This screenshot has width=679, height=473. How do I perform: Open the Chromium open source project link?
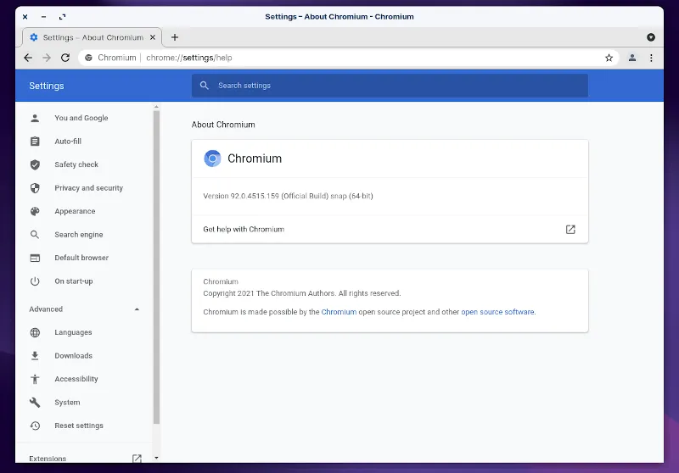339,312
